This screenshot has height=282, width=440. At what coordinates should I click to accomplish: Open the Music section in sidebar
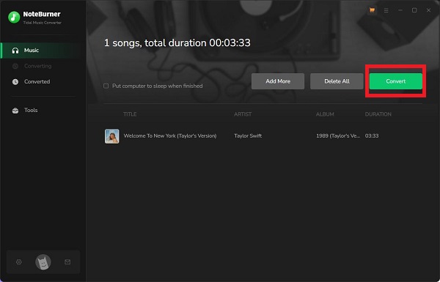(43, 51)
